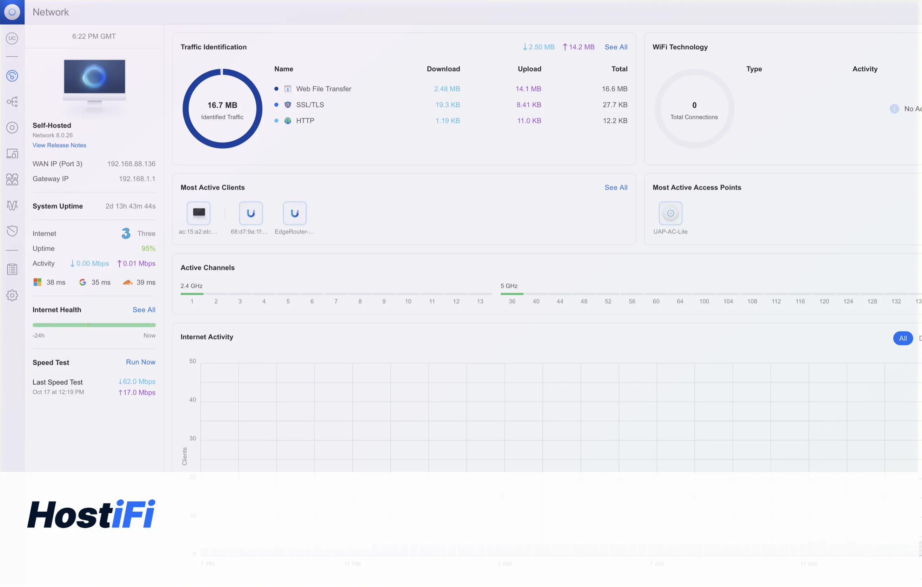Open the Topology view from the sidebar
Image resolution: width=922 pixels, height=587 pixels.
point(12,101)
